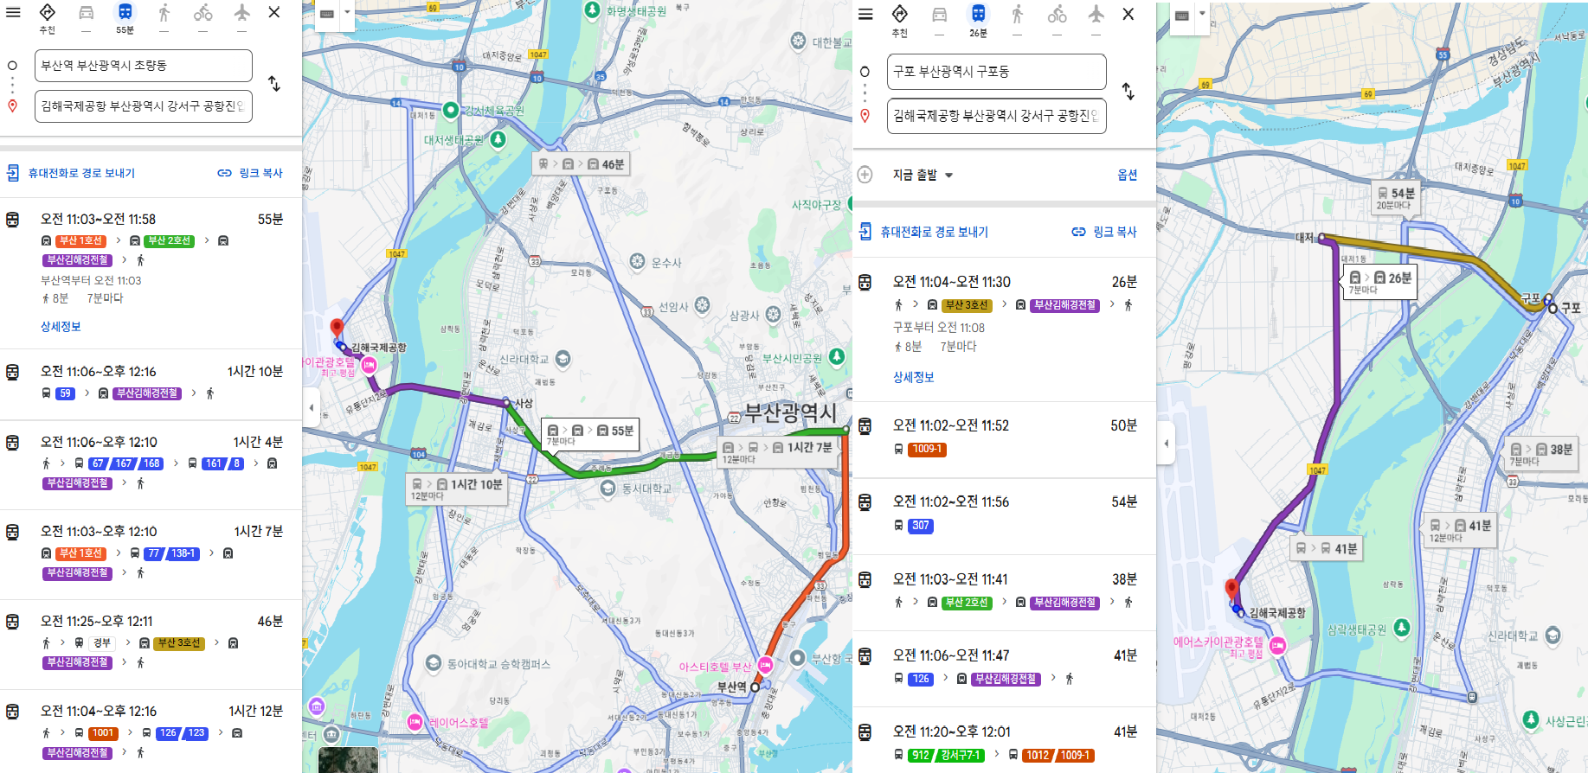Select route 오전 11:03~오전 11:41 38분
This screenshot has height=773, width=1588.
point(1004,592)
